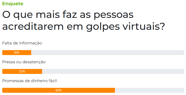Select the 'Falta de informação' option label

pos(22,43)
